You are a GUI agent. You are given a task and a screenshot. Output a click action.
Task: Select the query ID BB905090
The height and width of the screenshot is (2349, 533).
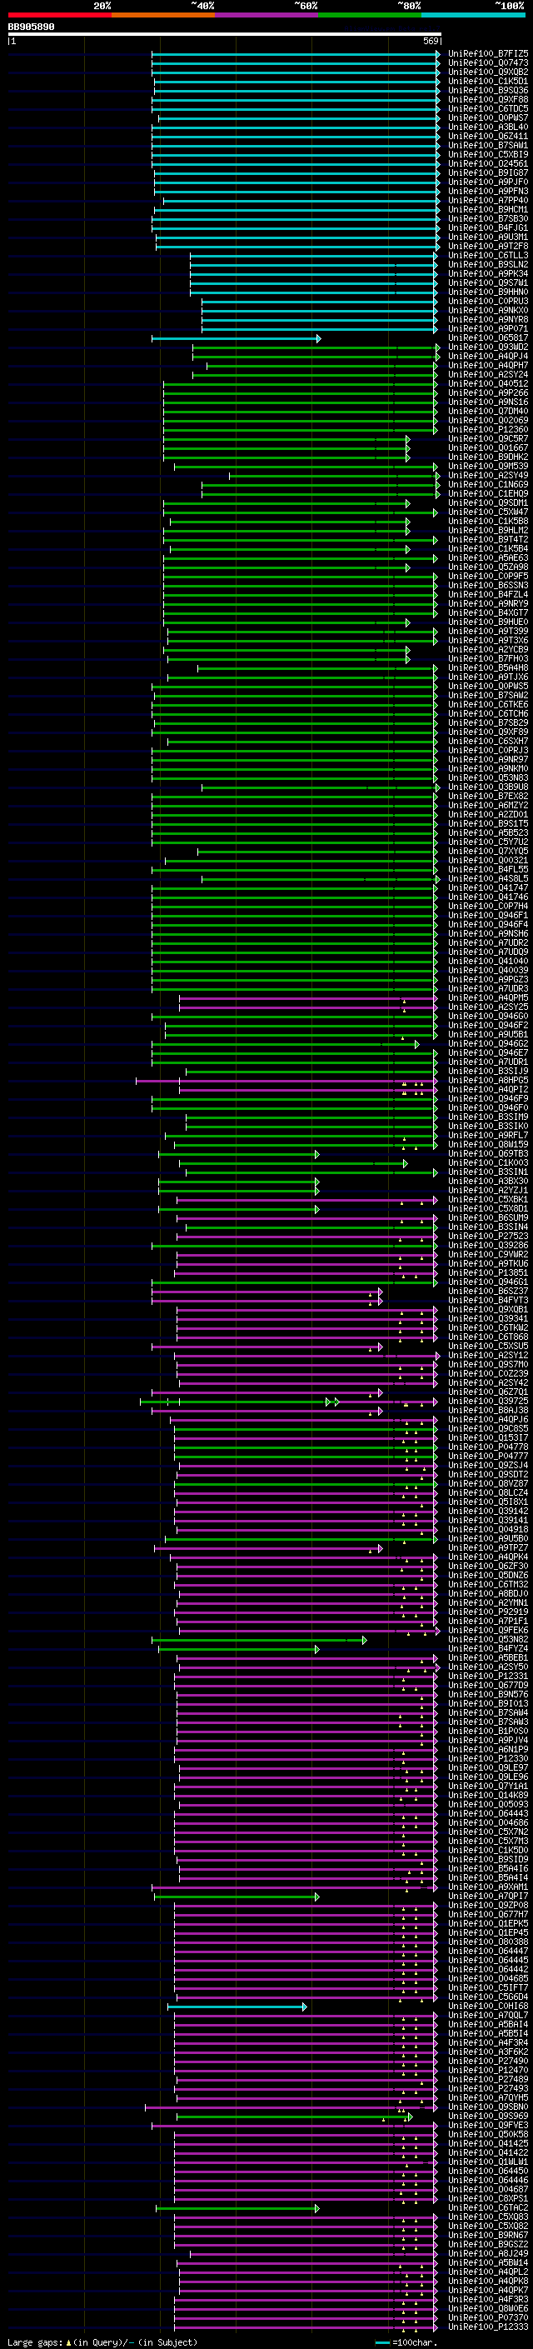(31, 27)
